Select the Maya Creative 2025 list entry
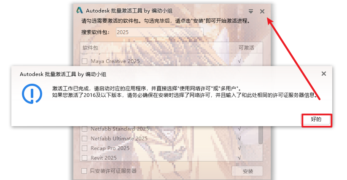This screenshot has width=347, height=180. pos(115,61)
